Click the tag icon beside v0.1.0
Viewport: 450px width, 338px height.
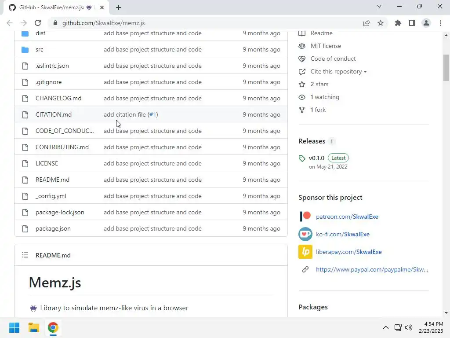(302, 158)
